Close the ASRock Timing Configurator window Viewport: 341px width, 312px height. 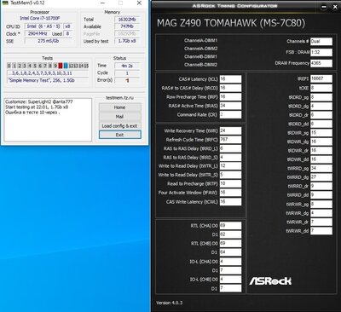pos(335,7)
